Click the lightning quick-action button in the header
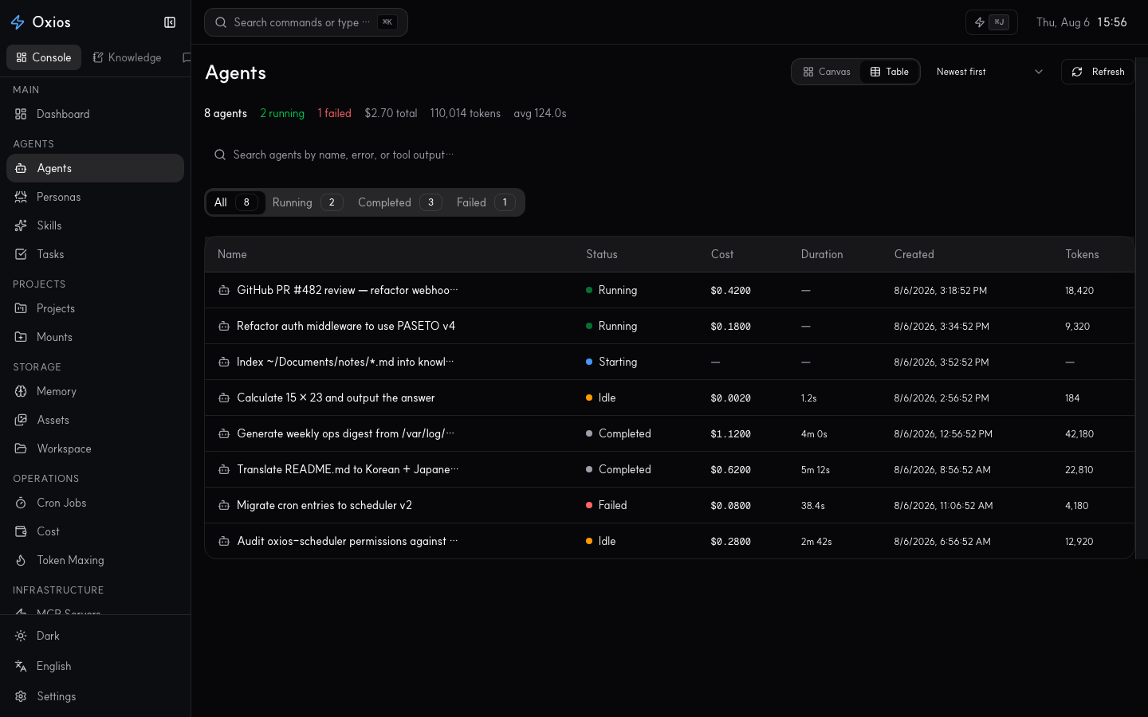Viewport: 1148px width, 717px height. pyautogui.click(x=991, y=22)
